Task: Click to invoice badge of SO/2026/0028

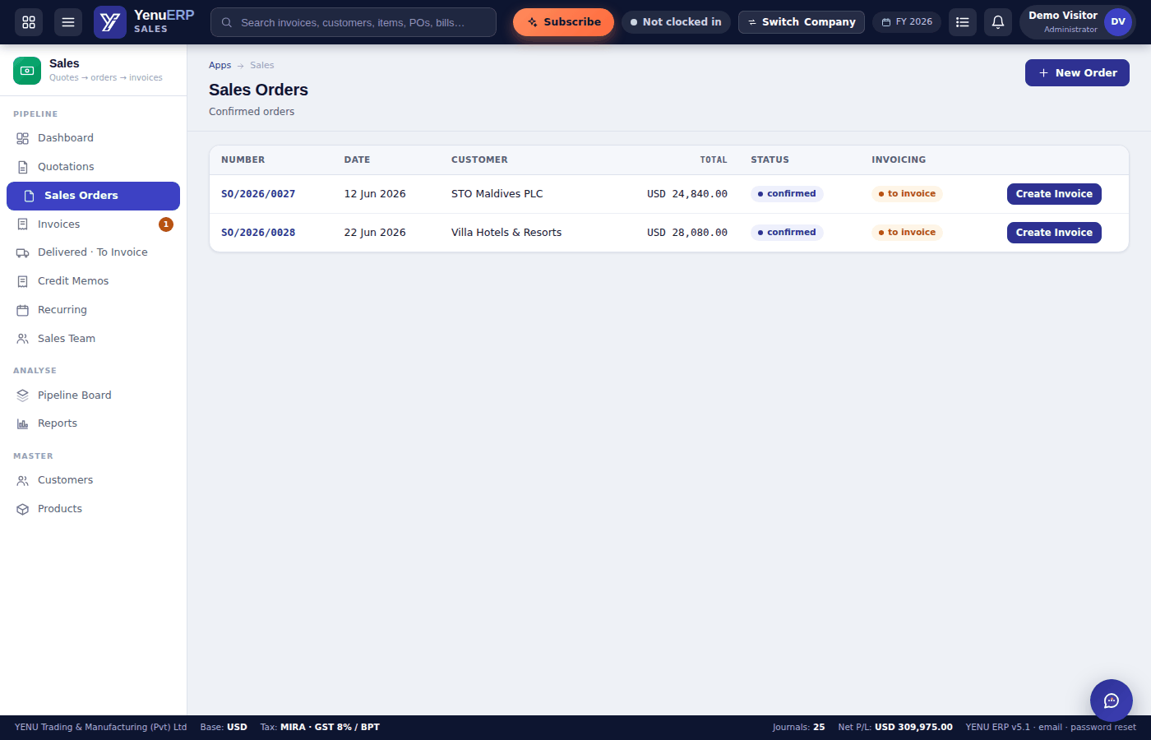Action: pos(907,233)
